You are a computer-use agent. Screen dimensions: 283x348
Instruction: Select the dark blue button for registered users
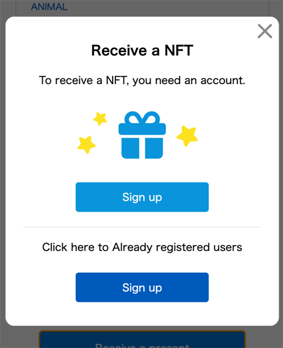click(142, 287)
